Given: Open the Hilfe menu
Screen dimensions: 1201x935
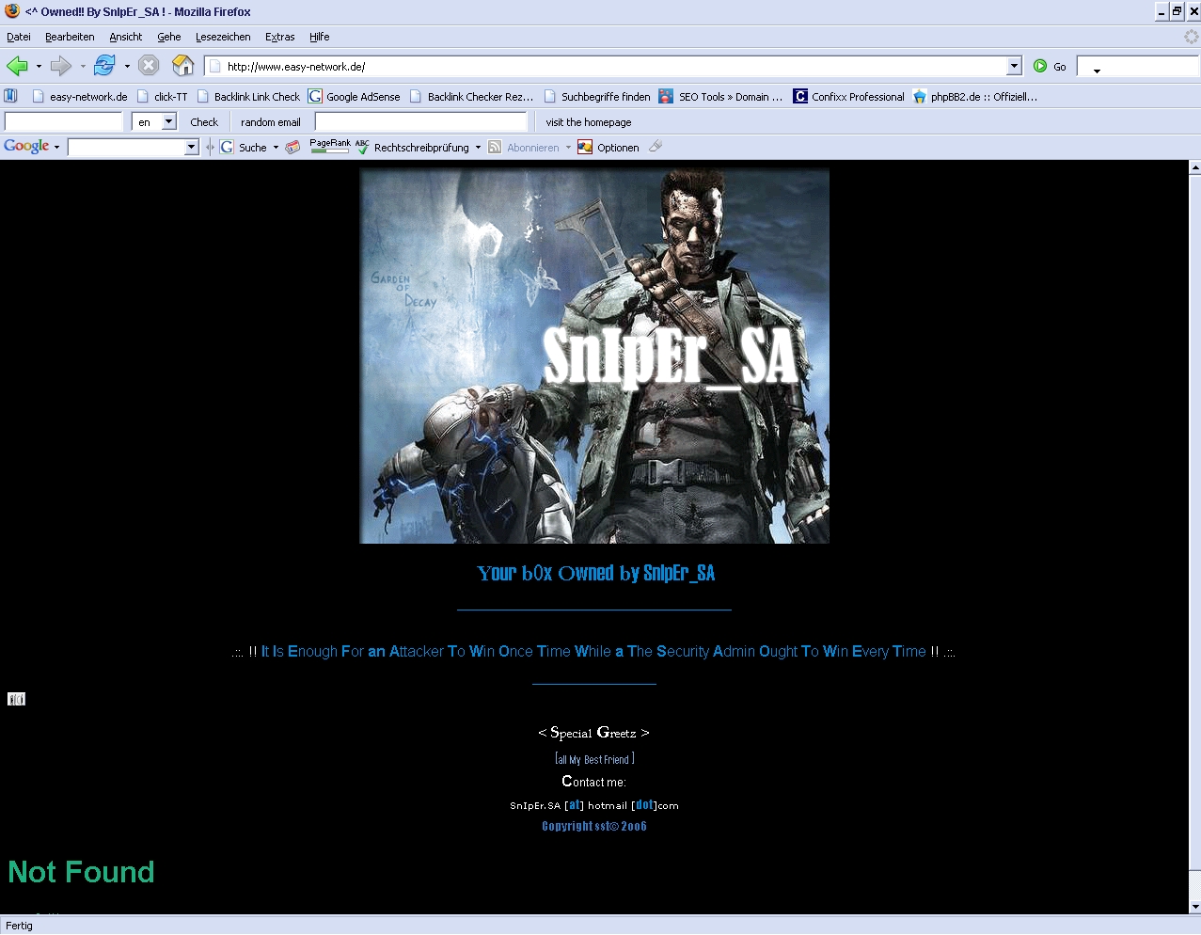Looking at the screenshot, I should [320, 37].
